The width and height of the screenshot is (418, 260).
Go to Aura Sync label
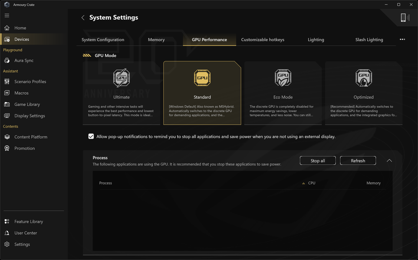click(24, 61)
